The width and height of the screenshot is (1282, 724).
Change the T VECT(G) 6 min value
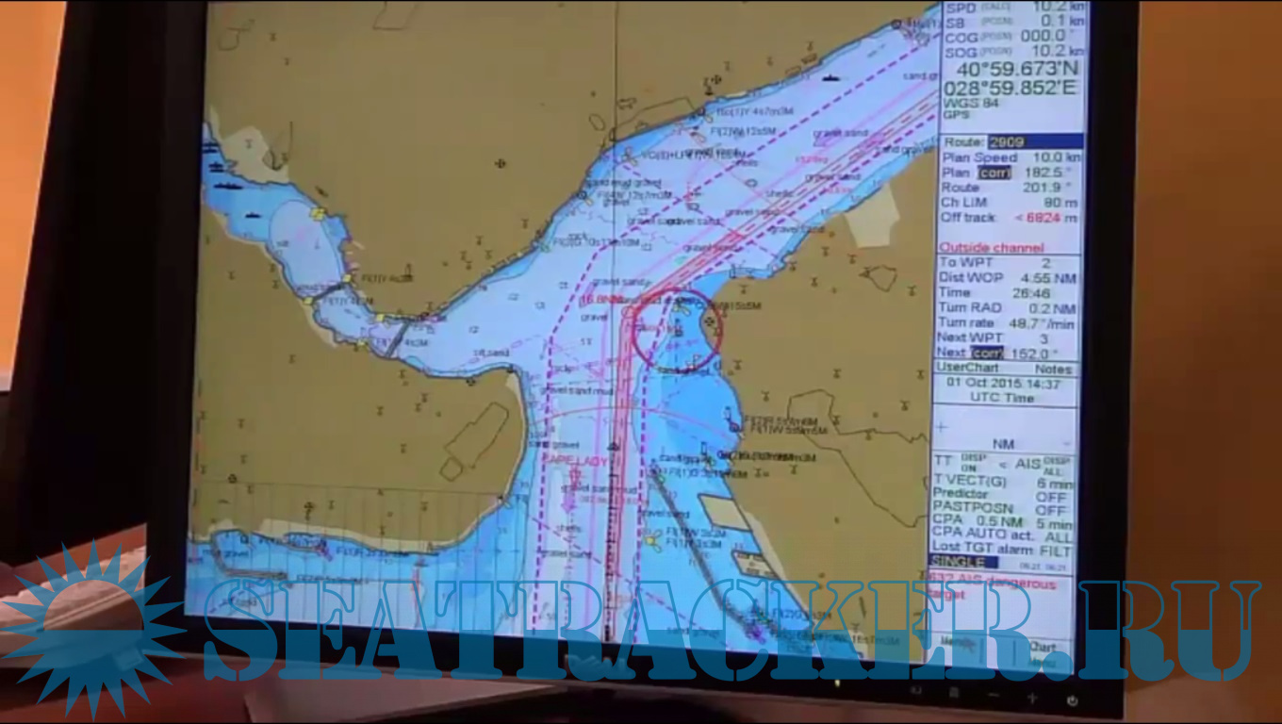pos(1059,482)
